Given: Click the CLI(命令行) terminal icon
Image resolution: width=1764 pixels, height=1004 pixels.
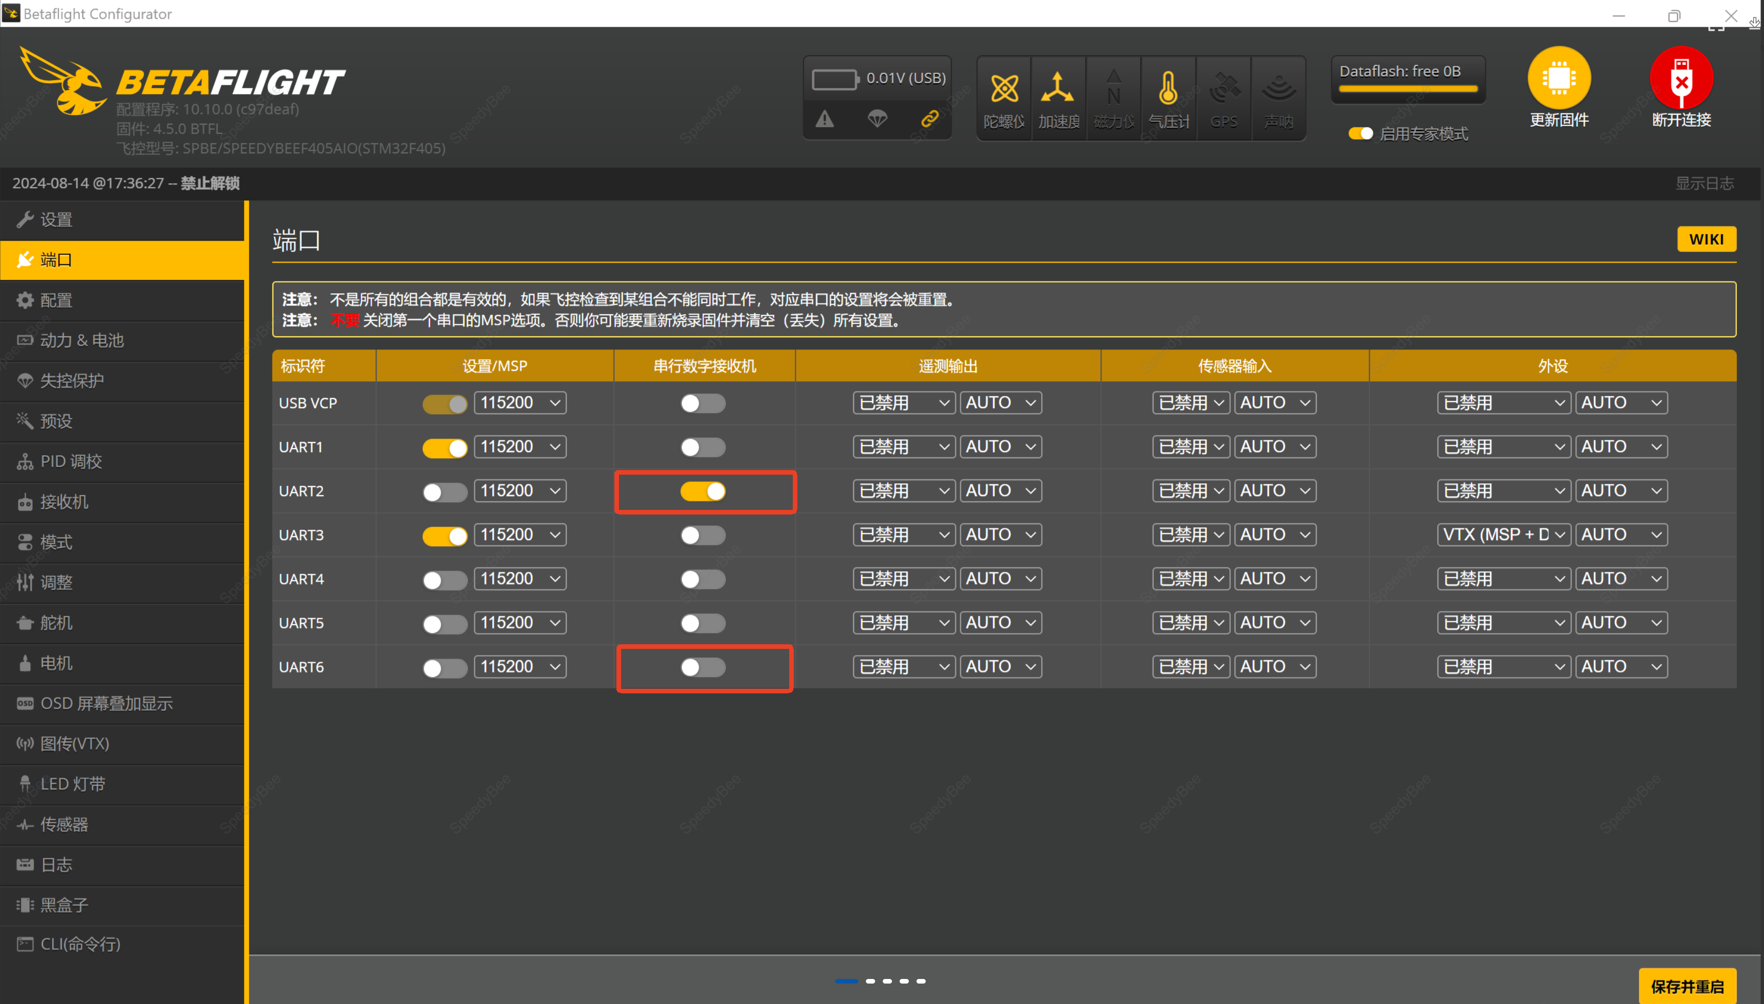Looking at the screenshot, I should (25, 944).
